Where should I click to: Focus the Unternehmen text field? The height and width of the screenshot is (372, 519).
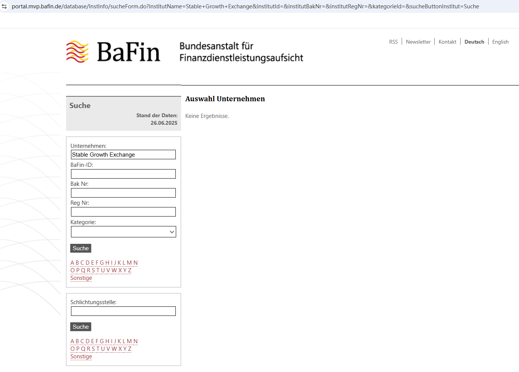point(123,155)
